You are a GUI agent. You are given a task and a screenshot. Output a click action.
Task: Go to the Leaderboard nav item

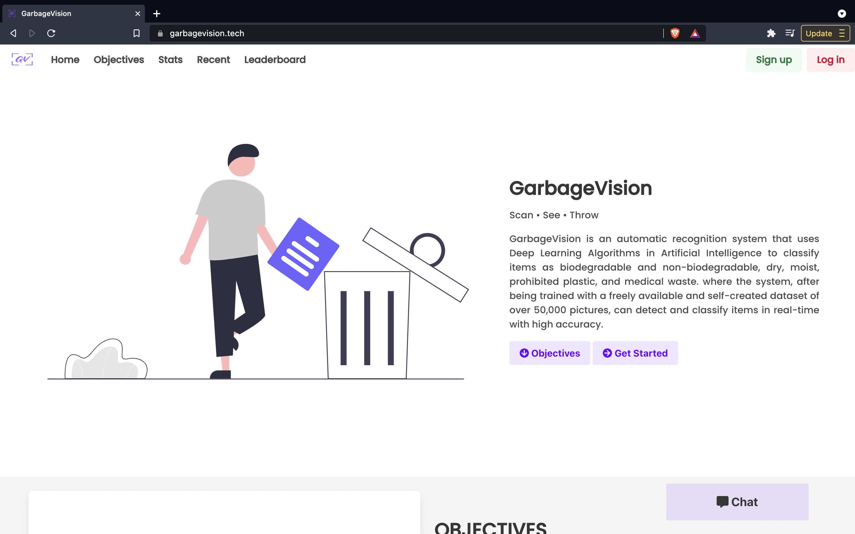[275, 60]
